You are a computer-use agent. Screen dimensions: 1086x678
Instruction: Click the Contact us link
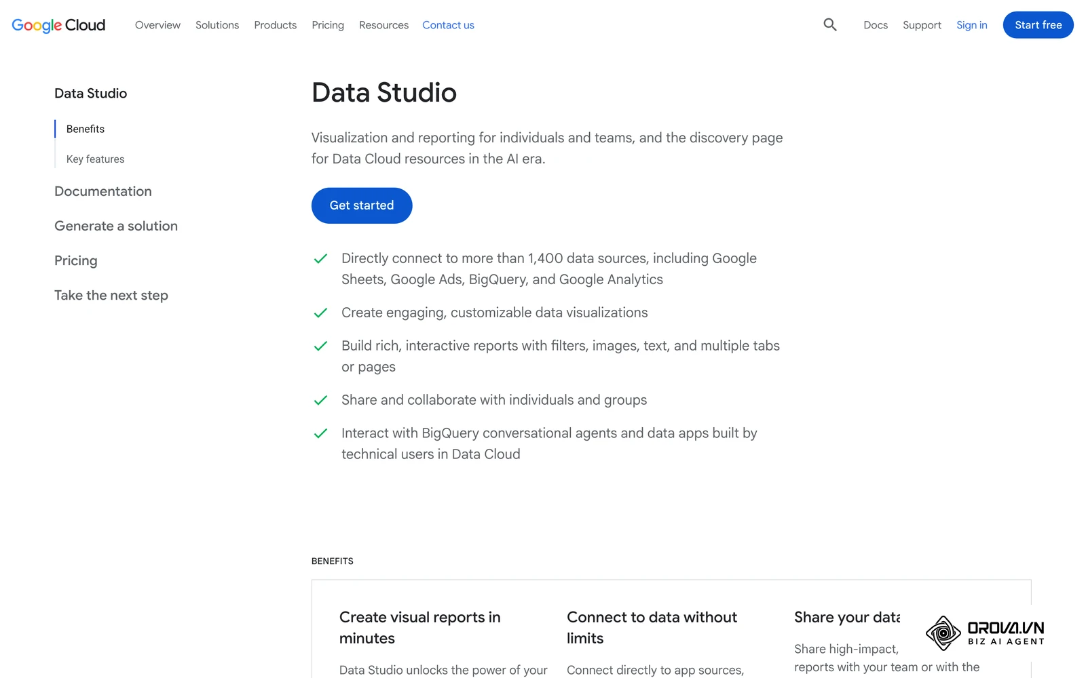coord(449,25)
